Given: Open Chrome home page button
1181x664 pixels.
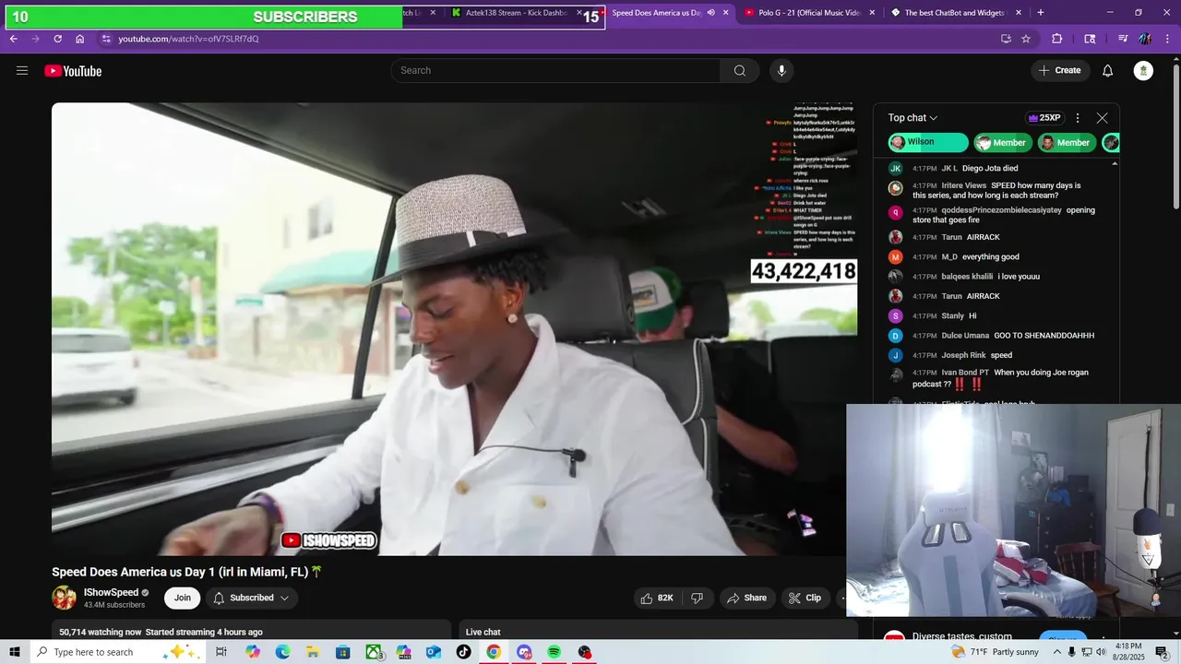Looking at the screenshot, I should click(80, 39).
